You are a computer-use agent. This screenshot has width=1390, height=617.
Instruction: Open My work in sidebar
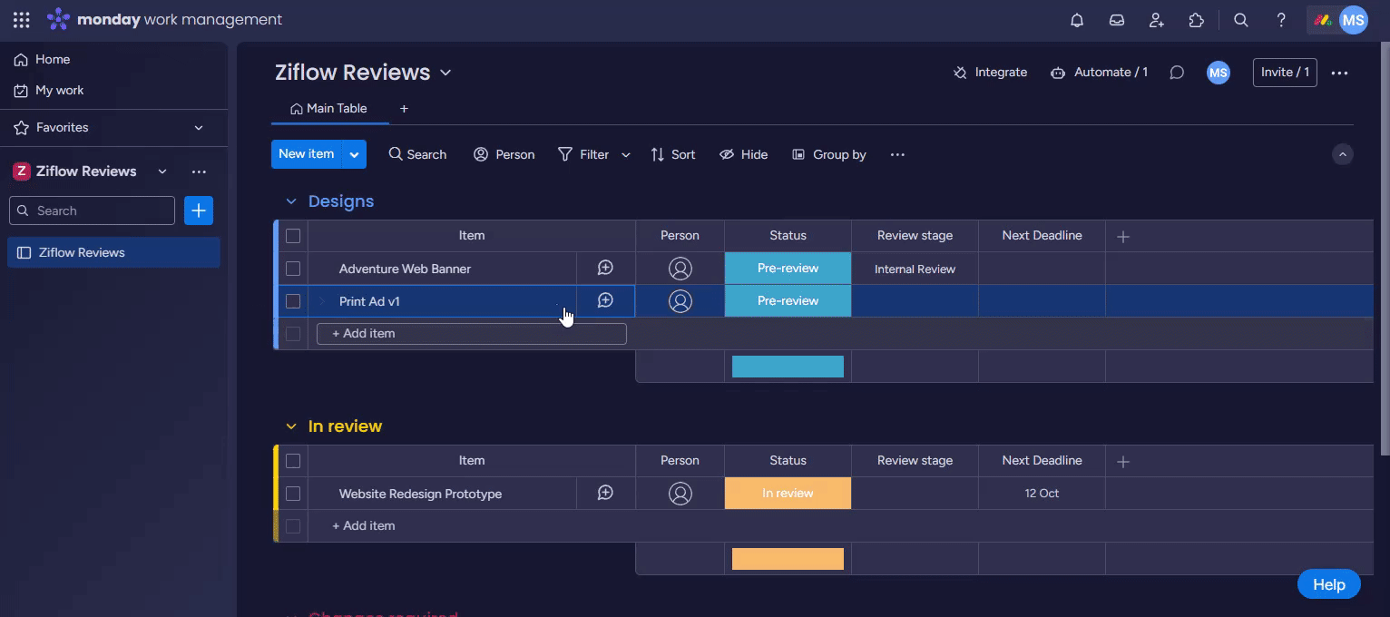click(x=59, y=91)
